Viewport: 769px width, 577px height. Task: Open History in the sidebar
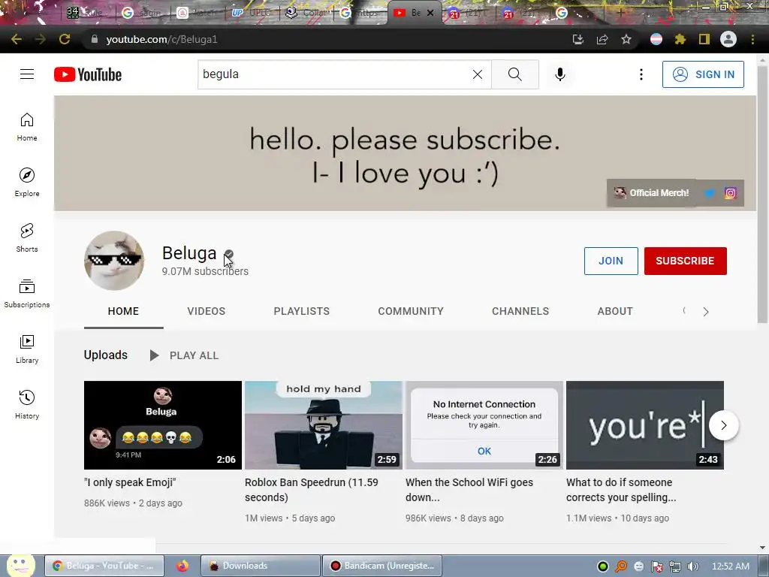[27, 405]
